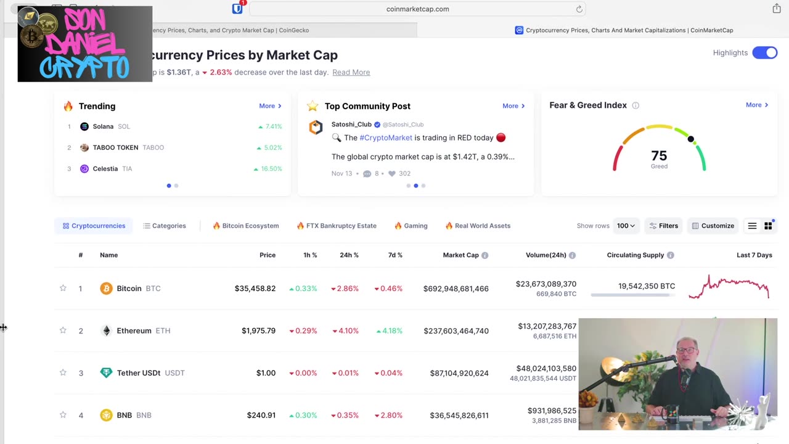Expand Fear & Greed Index More link
Screen dimensions: 789x444
[x=757, y=105]
